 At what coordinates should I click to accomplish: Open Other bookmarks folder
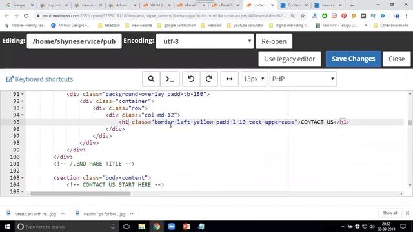(x=391, y=26)
